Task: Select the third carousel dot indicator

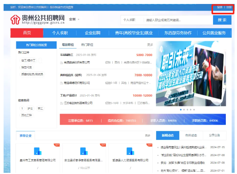Action: pyautogui.click(x=188, y=110)
